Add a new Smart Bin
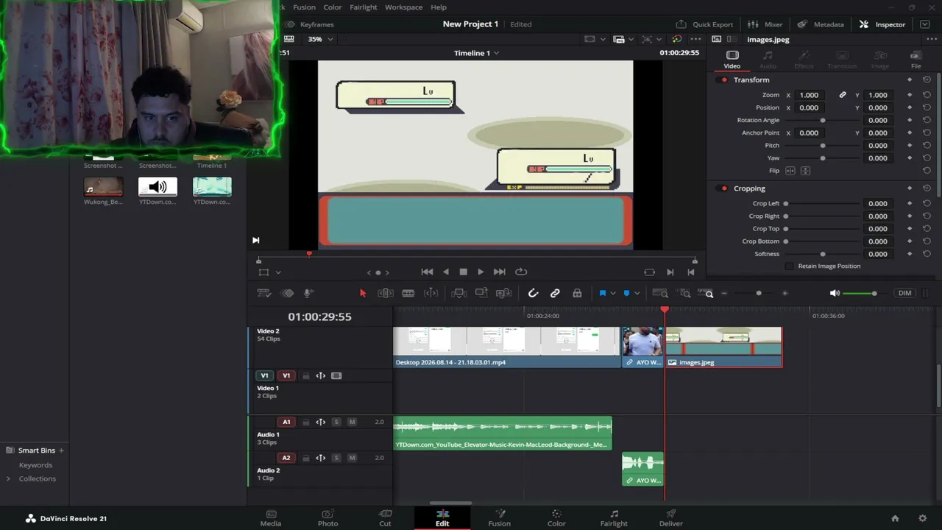Screen dimensions: 942x530 click(61, 451)
